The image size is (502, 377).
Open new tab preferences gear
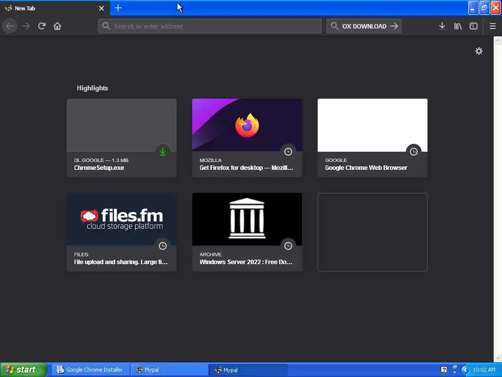(478, 51)
